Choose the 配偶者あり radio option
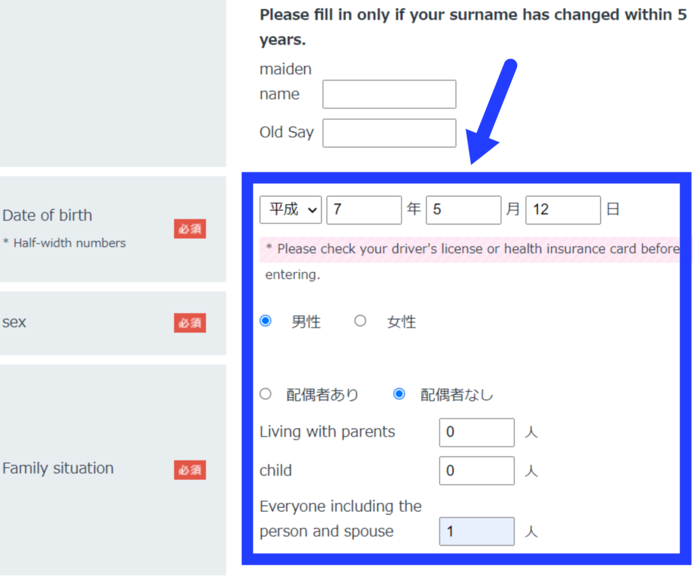 click(x=266, y=394)
